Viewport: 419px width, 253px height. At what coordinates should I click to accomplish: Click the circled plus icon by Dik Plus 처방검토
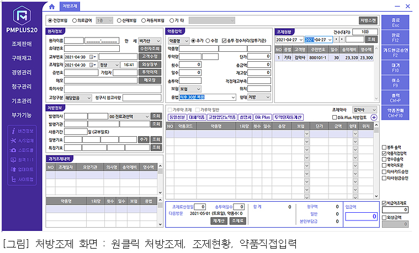coord(374,117)
